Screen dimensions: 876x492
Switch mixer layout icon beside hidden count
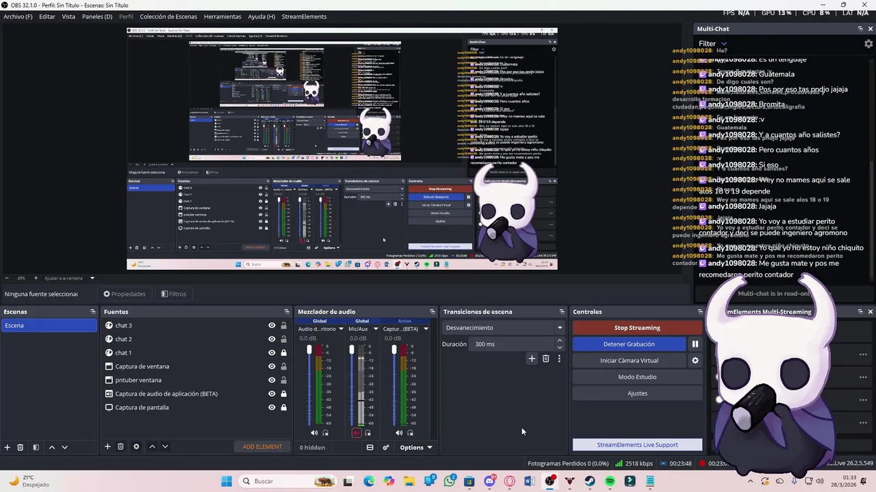pyautogui.click(x=370, y=448)
